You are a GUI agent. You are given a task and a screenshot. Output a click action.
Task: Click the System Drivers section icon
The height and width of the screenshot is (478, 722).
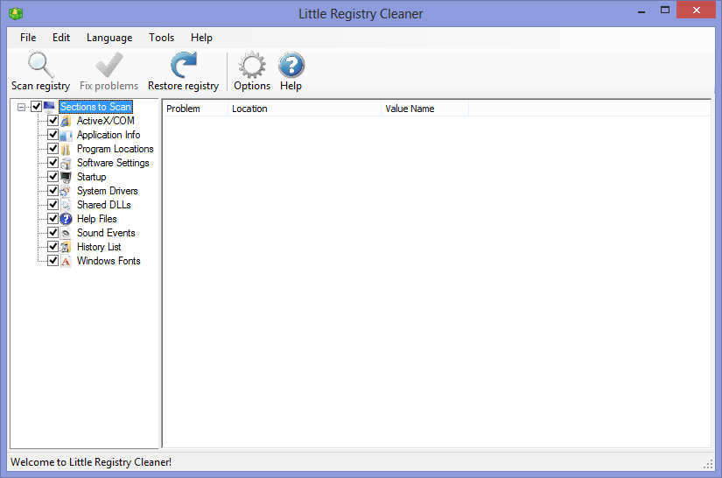tap(66, 191)
